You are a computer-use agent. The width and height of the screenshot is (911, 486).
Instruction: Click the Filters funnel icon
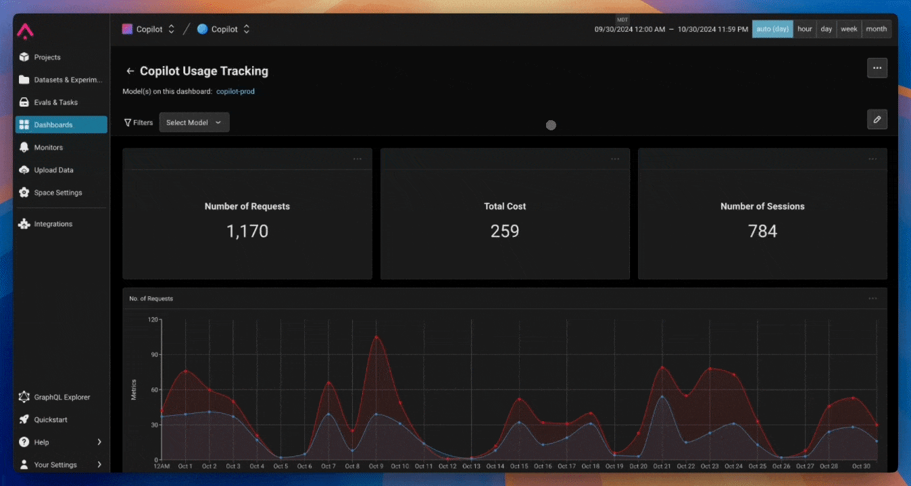(x=128, y=123)
